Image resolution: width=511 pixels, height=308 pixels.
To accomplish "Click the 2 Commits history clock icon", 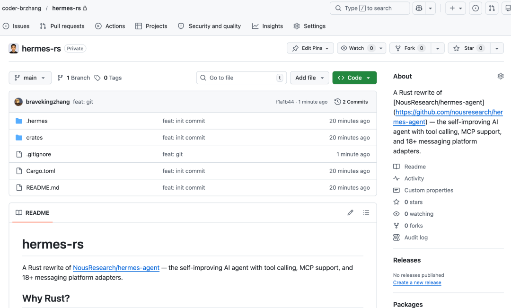I will pos(337,101).
